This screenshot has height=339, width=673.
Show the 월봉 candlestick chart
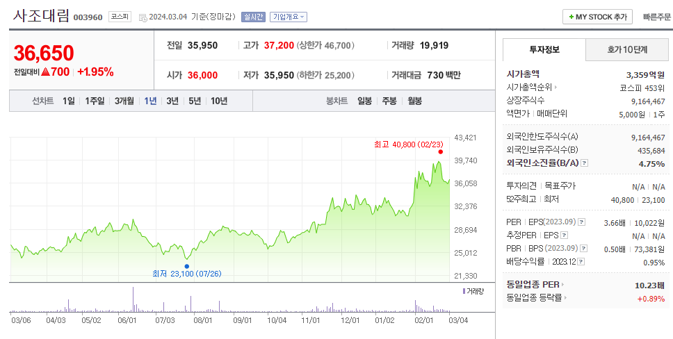(x=414, y=101)
